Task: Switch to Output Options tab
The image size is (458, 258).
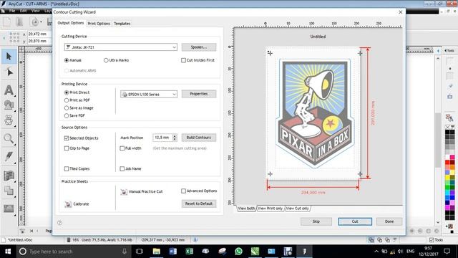Action: 71,23
